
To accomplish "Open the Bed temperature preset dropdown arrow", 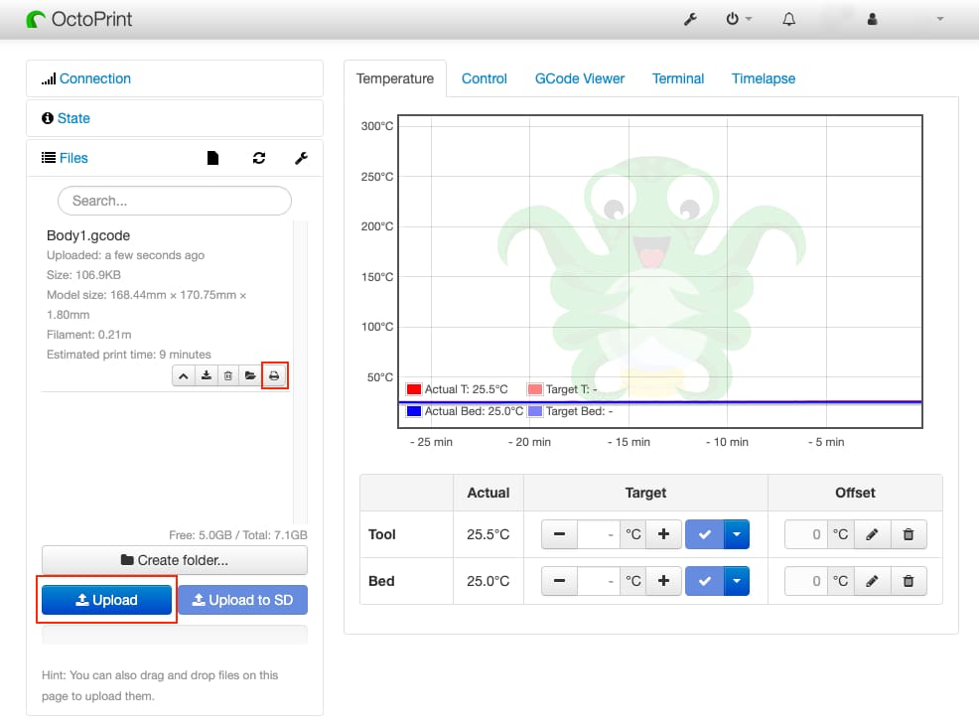I will [x=737, y=581].
